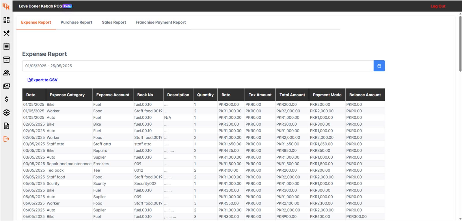The height and width of the screenshot is (221, 462).
Task: Switch to the Franchise Payment Report tab
Action: coord(161,22)
